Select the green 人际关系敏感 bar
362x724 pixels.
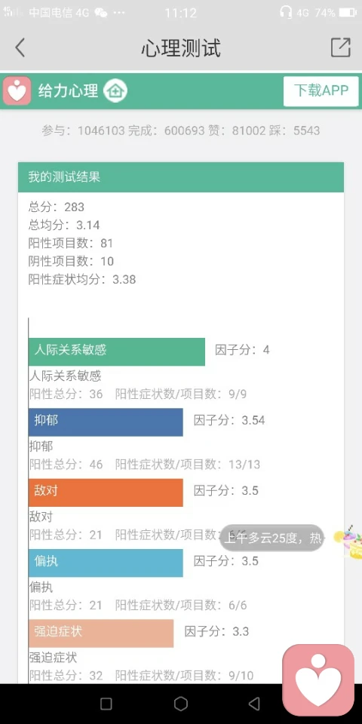point(116,352)
